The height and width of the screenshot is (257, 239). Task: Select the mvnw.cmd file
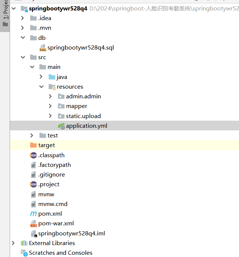53,204
